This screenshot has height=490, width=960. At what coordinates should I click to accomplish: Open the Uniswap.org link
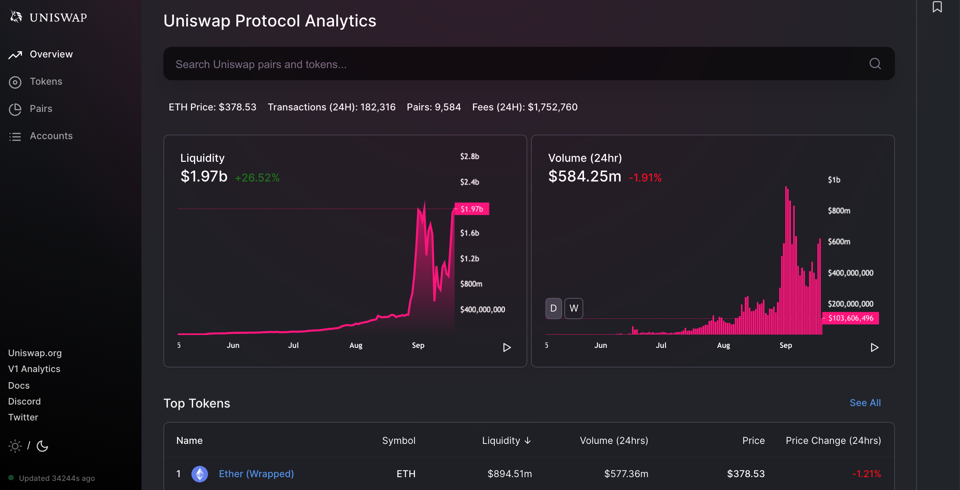click(x=35, y=353)
